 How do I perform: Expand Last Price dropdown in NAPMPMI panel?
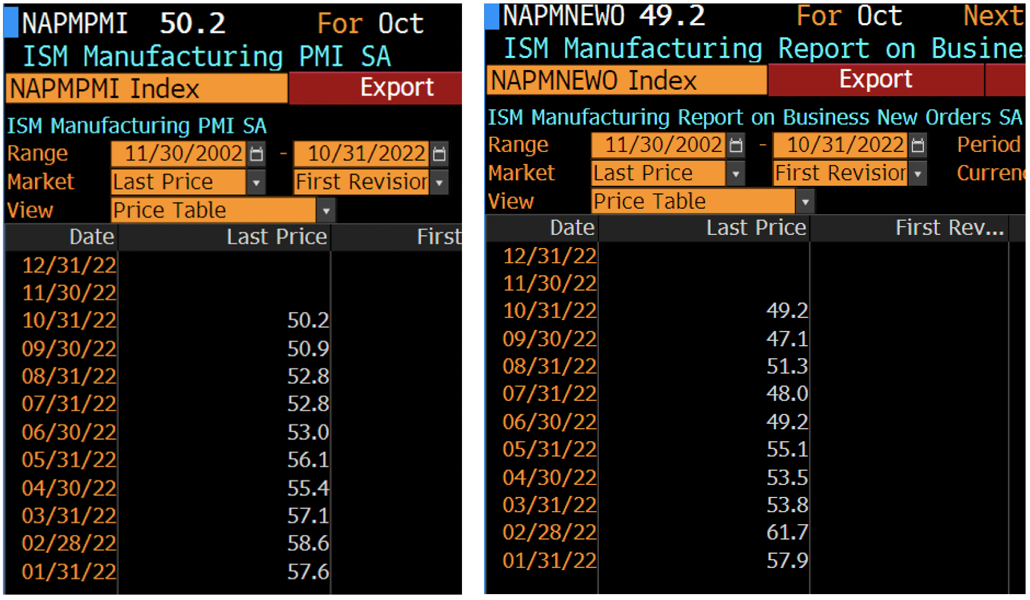tap(256, 183)
